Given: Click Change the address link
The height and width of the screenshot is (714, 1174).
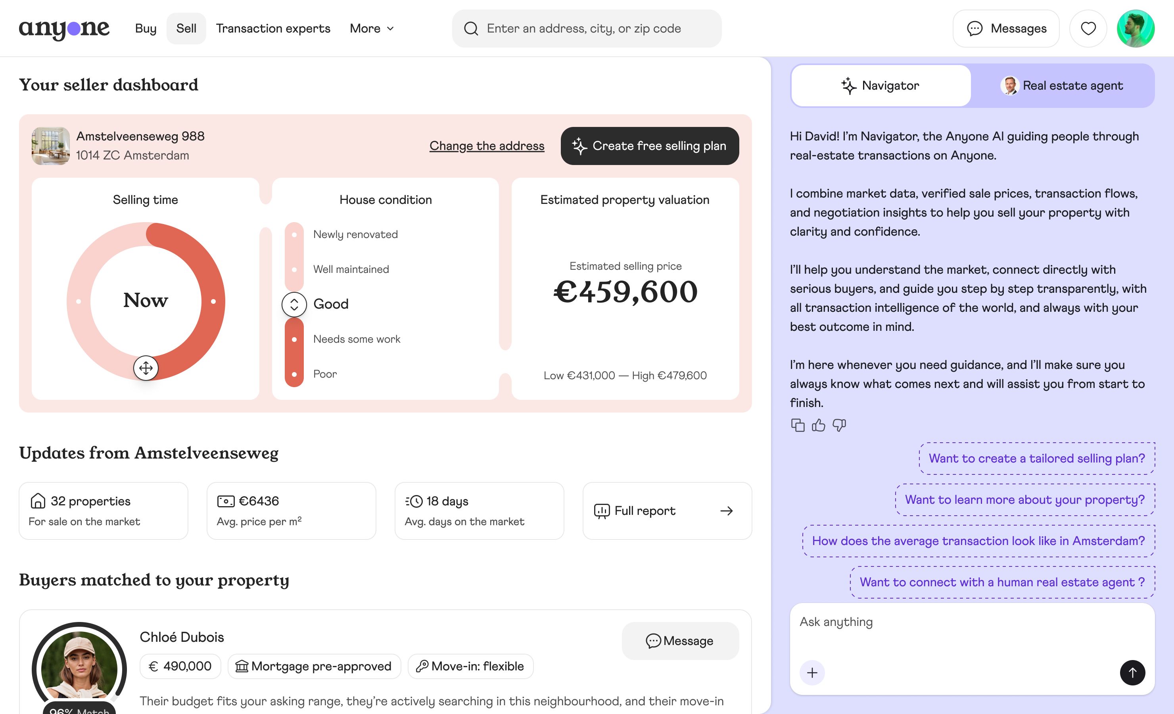Looking at the screenshot, I should [x=487, y=146].
